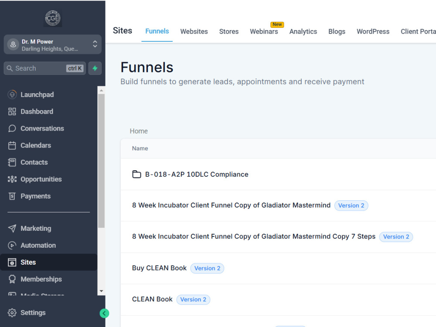
Task: Click the Dashboard grid icon
Action: [x=12, y=111]
